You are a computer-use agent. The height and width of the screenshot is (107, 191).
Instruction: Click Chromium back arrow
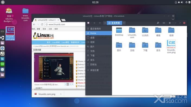pos(34,24)
